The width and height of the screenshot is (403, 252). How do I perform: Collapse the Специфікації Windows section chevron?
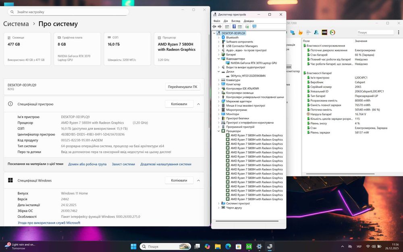tap(198, 180)
